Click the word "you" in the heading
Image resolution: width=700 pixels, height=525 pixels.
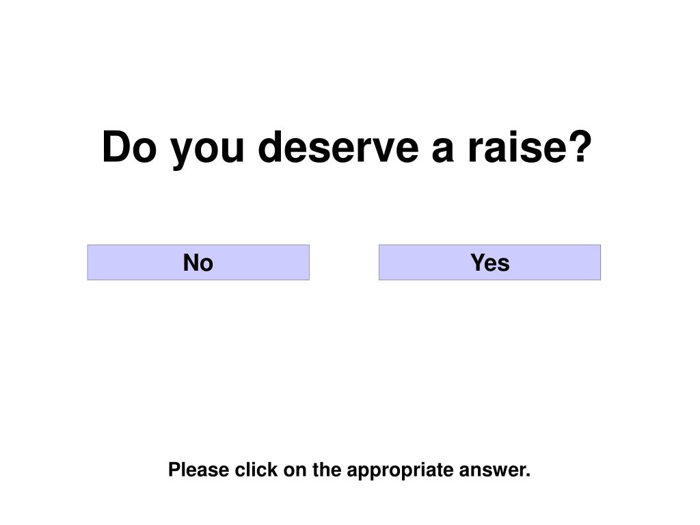pos(208,152)
